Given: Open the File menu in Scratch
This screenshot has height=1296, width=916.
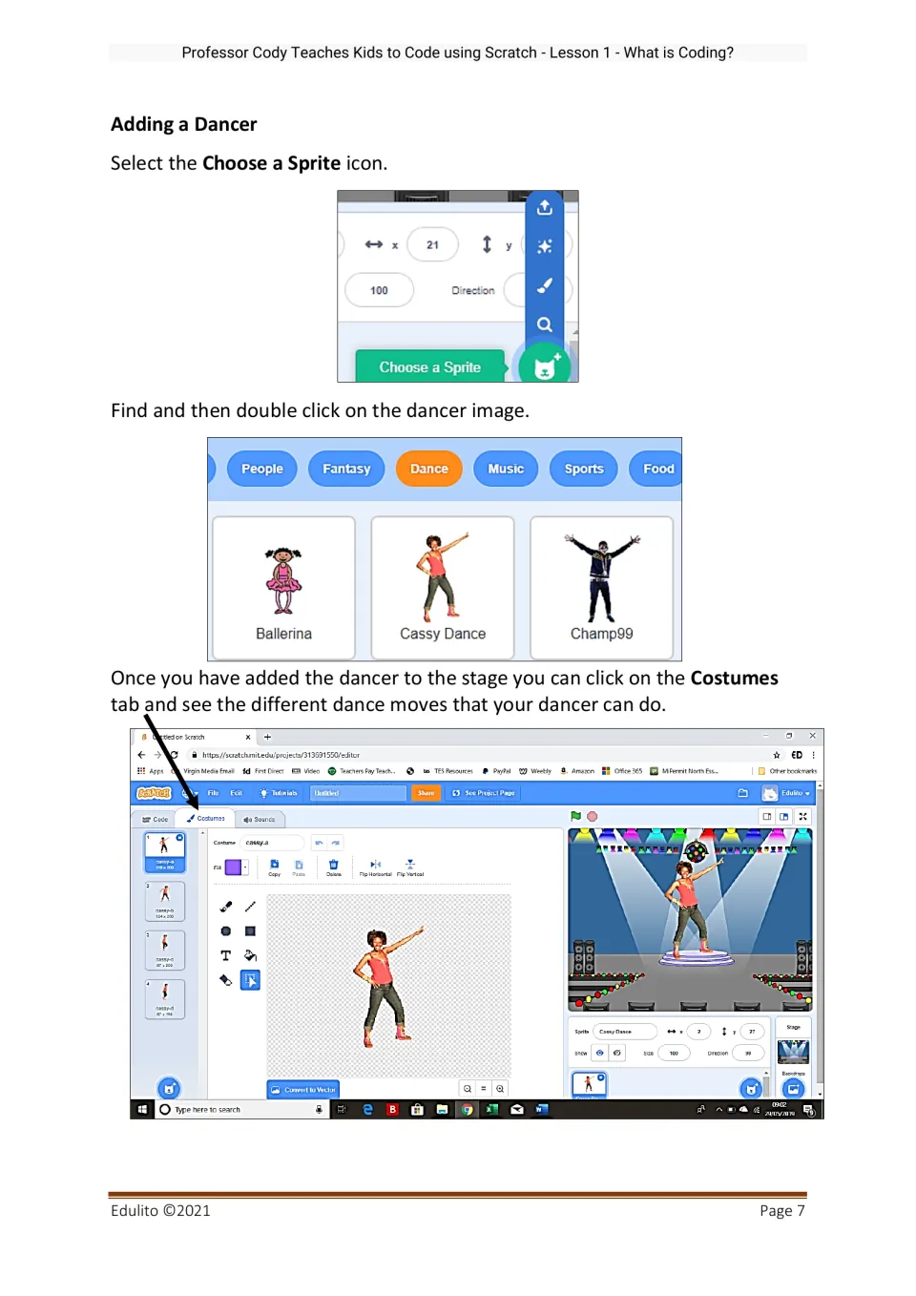Looking at the screenshot, I should [214, 793].
